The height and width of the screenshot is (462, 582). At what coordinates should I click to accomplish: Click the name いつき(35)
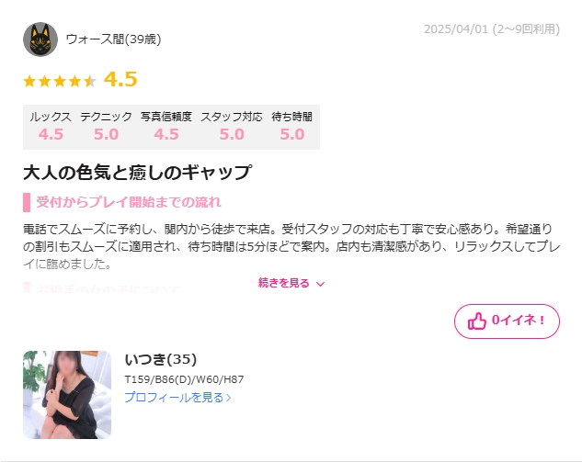(160, 359)
